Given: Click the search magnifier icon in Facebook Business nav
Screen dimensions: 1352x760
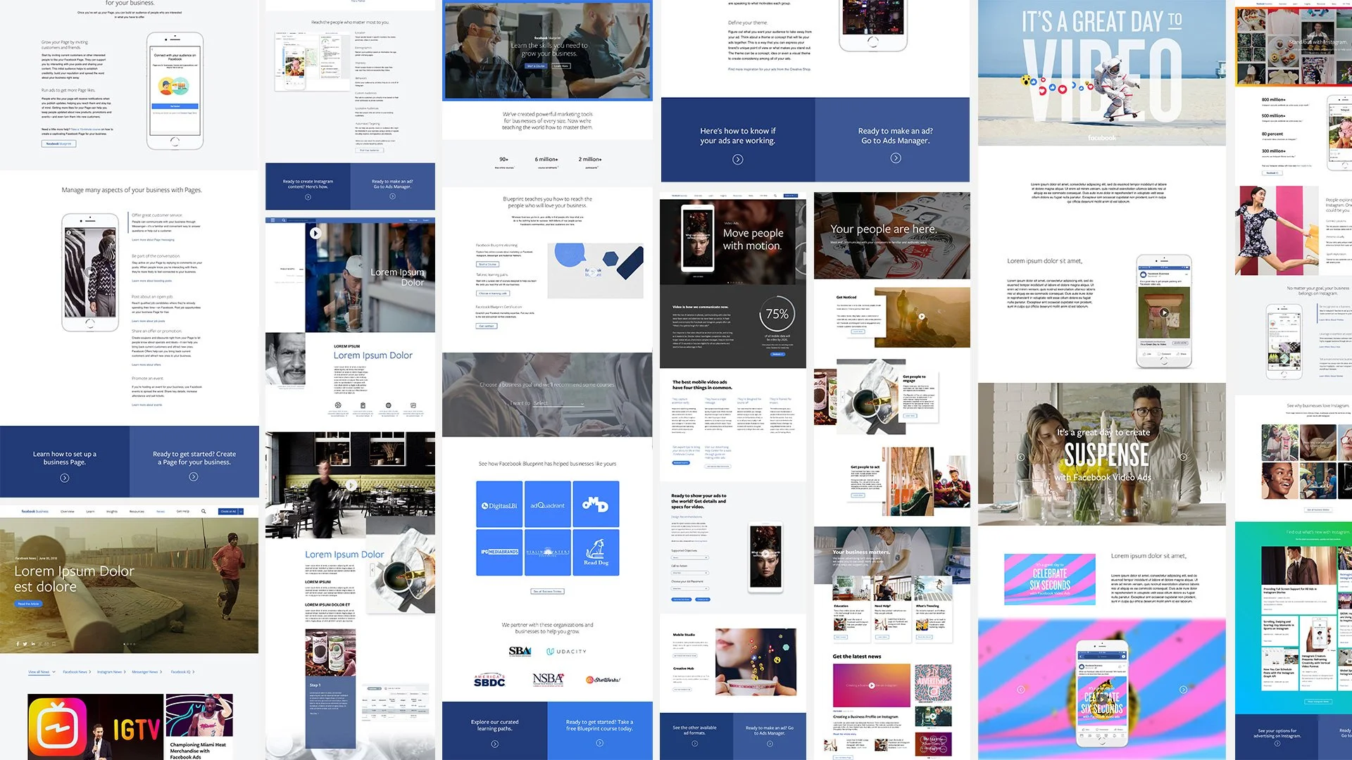Looking at the screenshot, I should coord(204,512).
